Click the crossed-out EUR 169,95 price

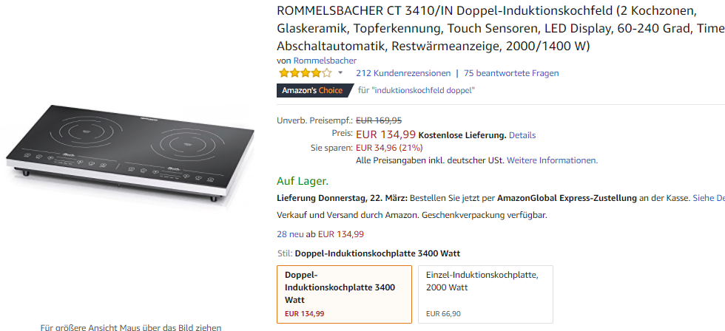click(x=379, y=120)
